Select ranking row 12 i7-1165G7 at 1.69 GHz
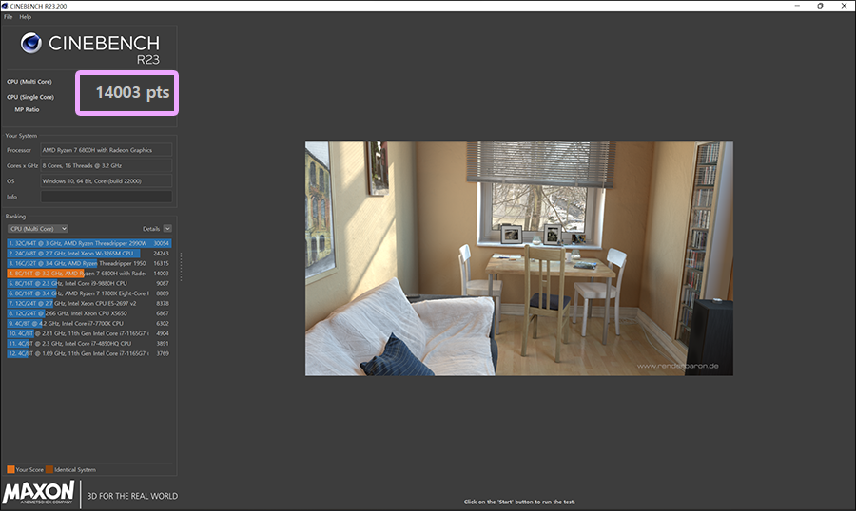 (x=89, y=353)
